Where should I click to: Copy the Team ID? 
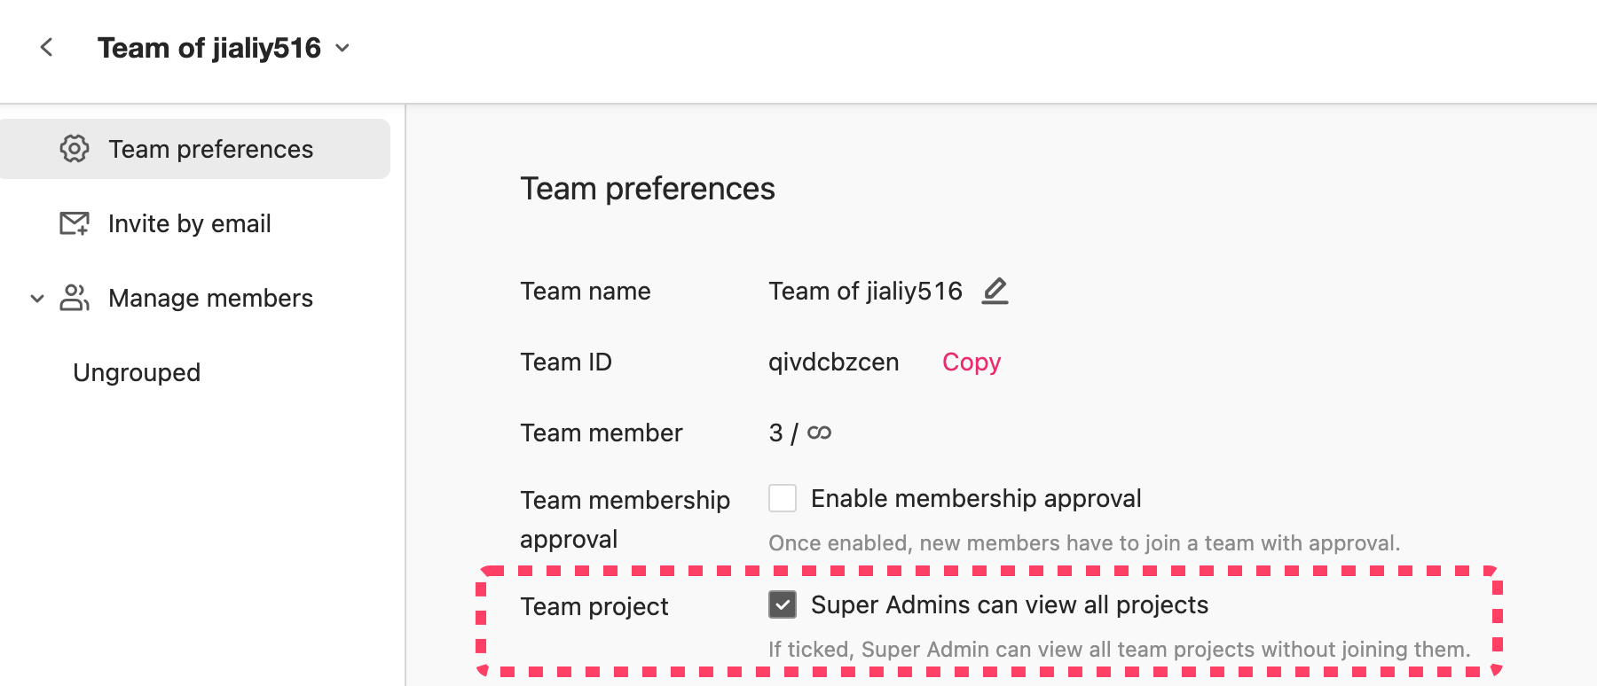pyautogui.click(x=972, y=362)
